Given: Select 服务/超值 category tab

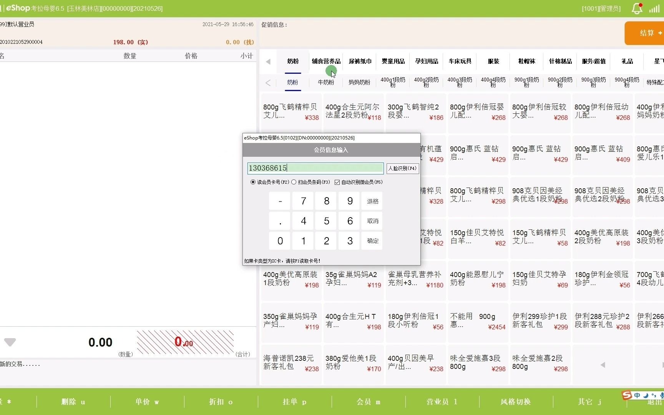Looking at the screenshot, I should pyautogui.click(x=594, y=61).
